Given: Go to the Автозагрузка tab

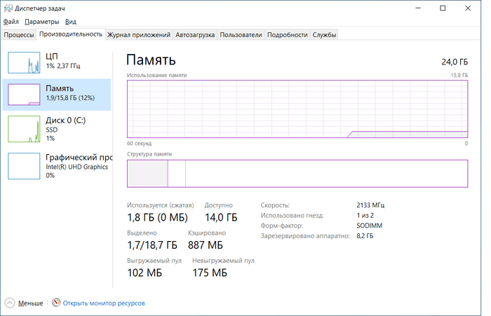Looking at the screenshot, I should [x=196, y=34].
